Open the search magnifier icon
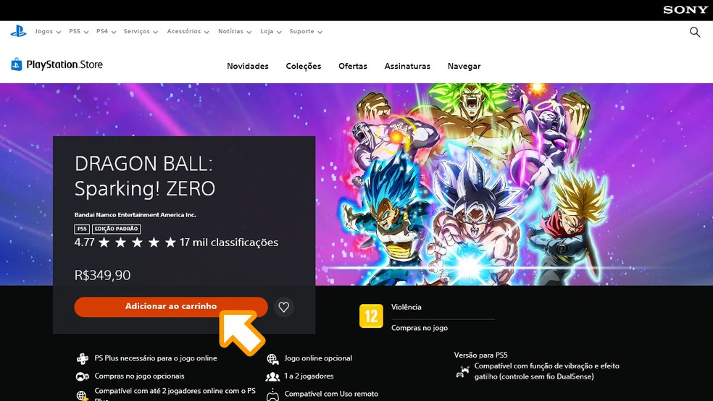Image resolution: width=713 pixels, height=401 pixels. [694, 32]
